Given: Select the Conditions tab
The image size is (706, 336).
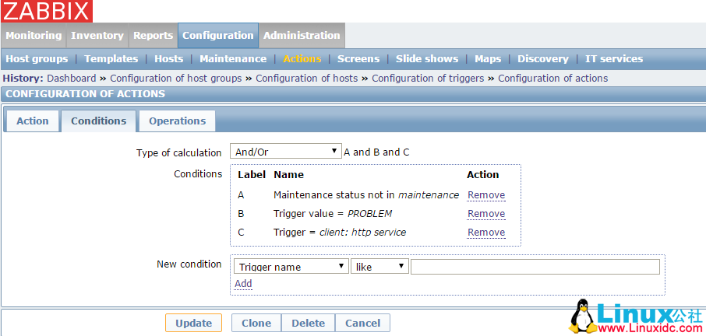Looking at the screenshot, I should coord(98,121).
